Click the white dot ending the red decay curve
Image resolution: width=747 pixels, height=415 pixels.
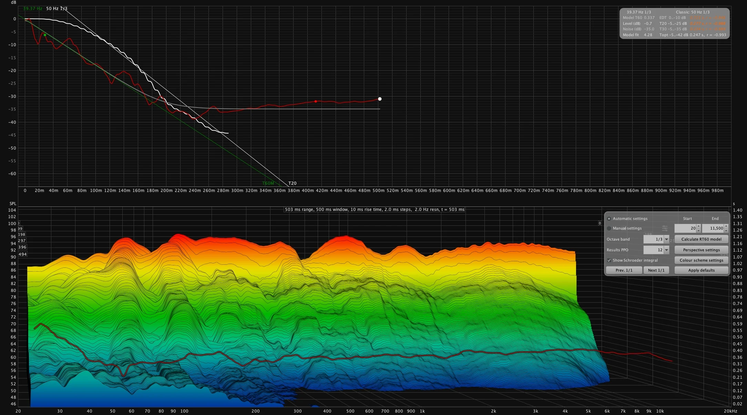coord(380,99)
